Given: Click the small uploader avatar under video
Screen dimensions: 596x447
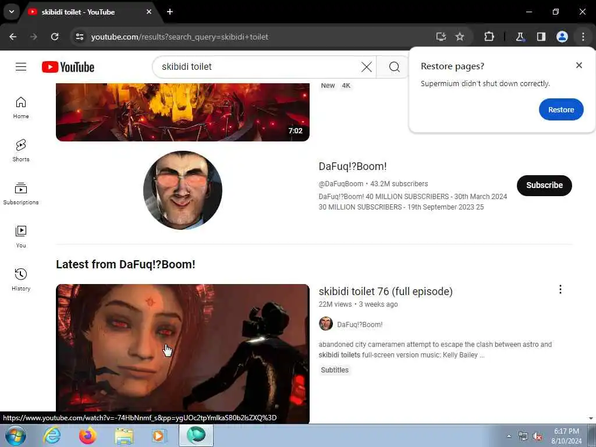Looking at the screenshot, I should click(326, 324).
